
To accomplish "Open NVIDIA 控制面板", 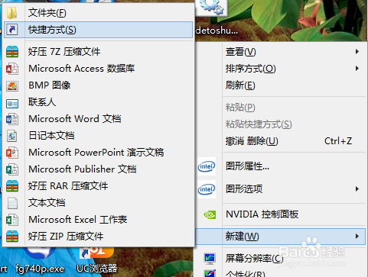I will click(281, 214).
